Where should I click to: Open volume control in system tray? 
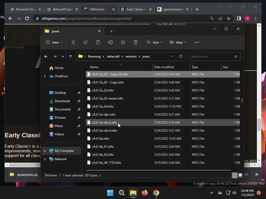(234, 193)
